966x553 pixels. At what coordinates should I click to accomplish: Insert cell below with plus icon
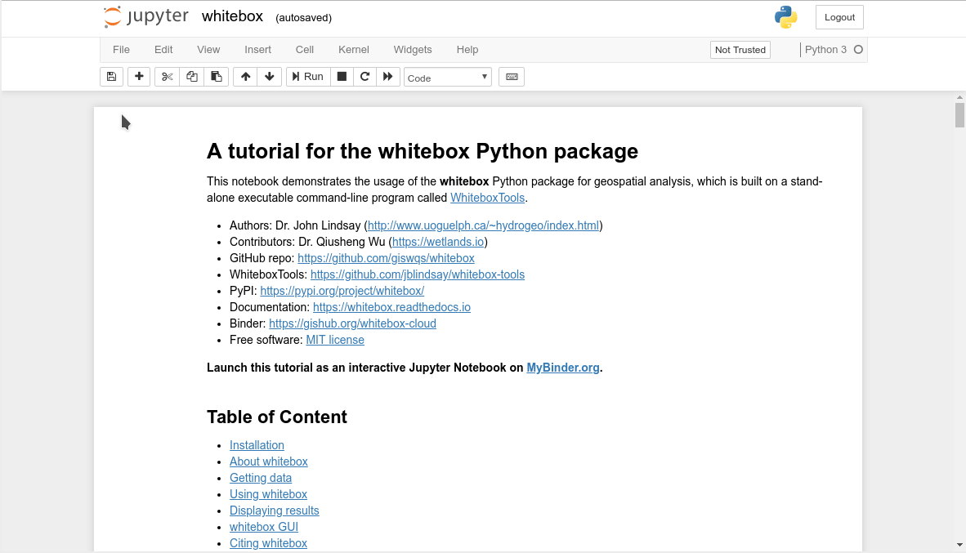point(139,77)
